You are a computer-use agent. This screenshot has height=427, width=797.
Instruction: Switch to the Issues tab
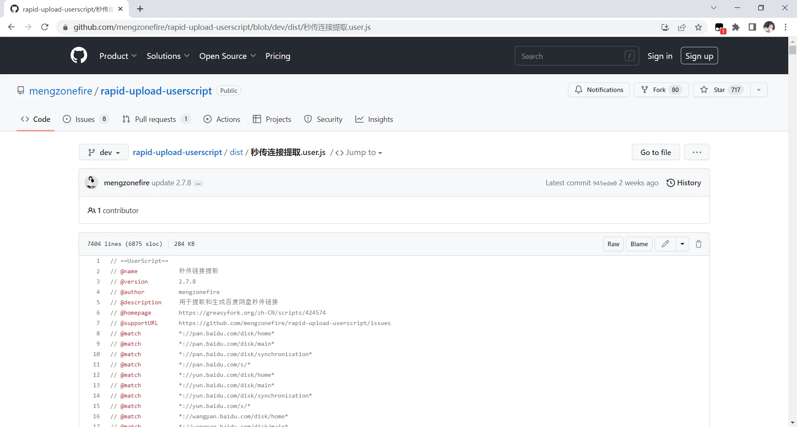(86, 119)
